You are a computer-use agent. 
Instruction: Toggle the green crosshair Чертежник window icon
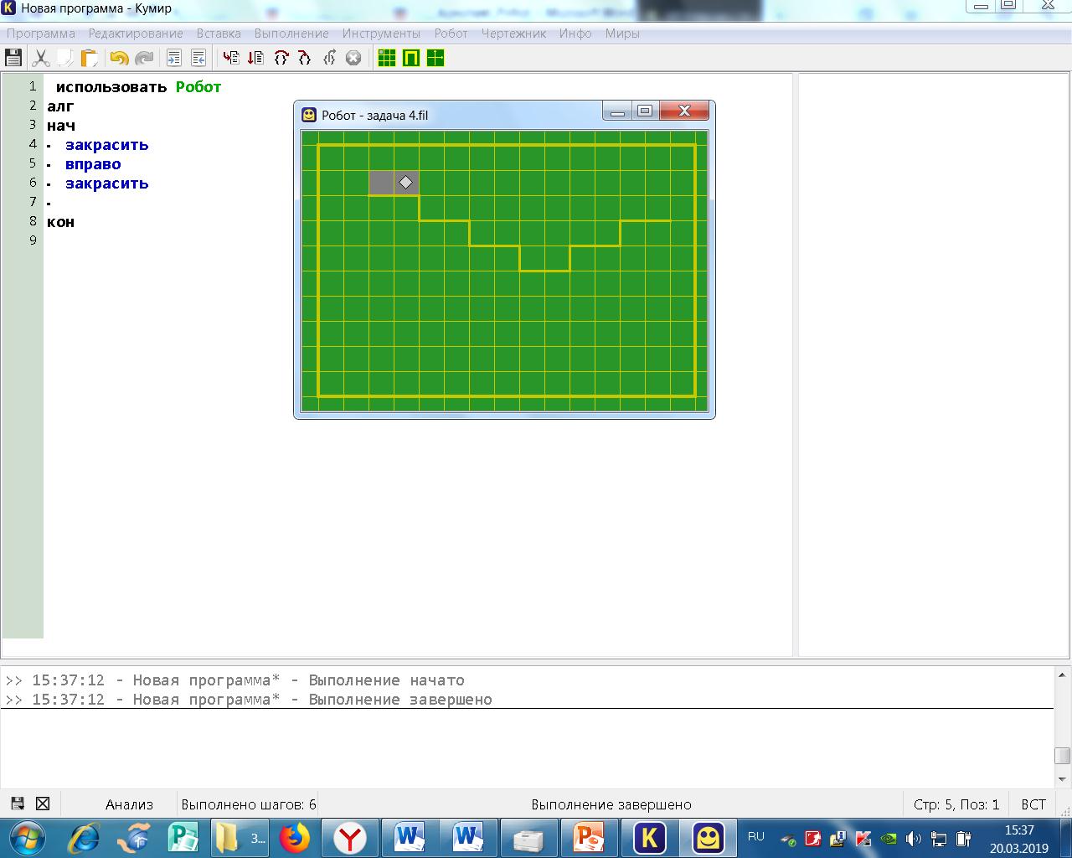[x=435, y=58]
